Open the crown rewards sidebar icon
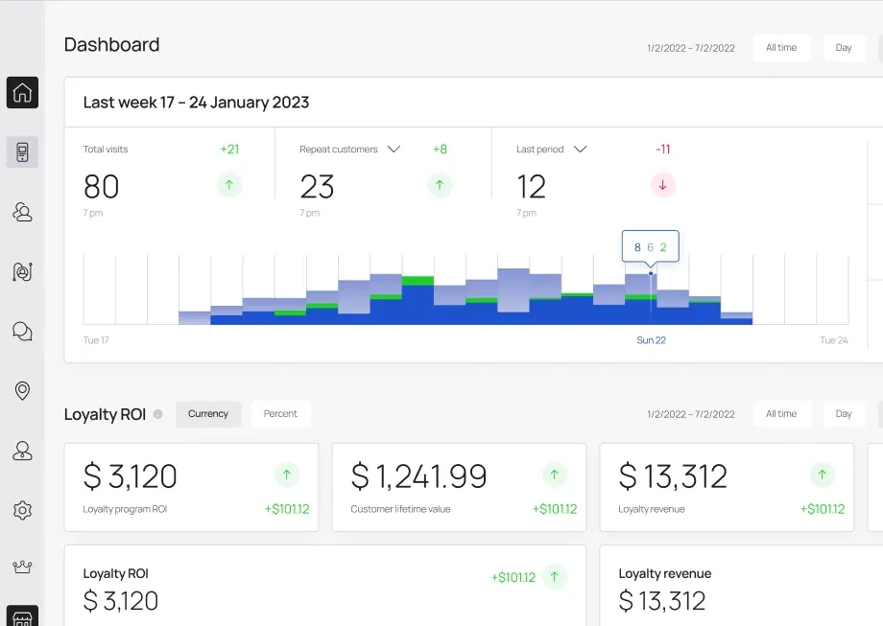 pos(22,567)
